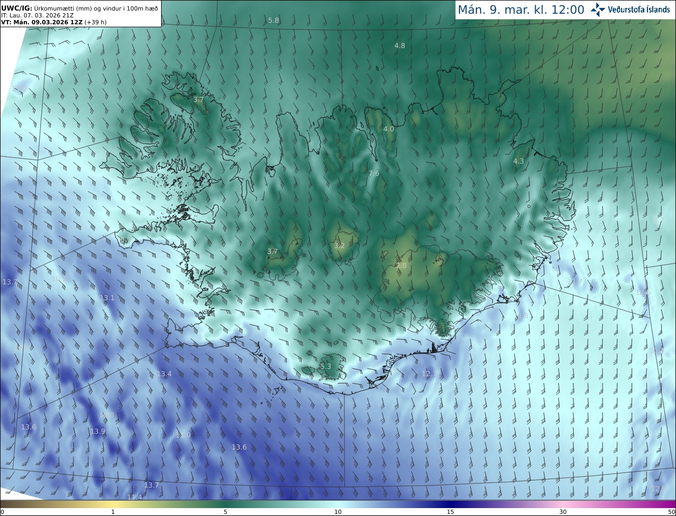Click the 13.9 value in the southwest ocean
The height and width of the screenshot is (516, 676).
click(x=98, y=432)
